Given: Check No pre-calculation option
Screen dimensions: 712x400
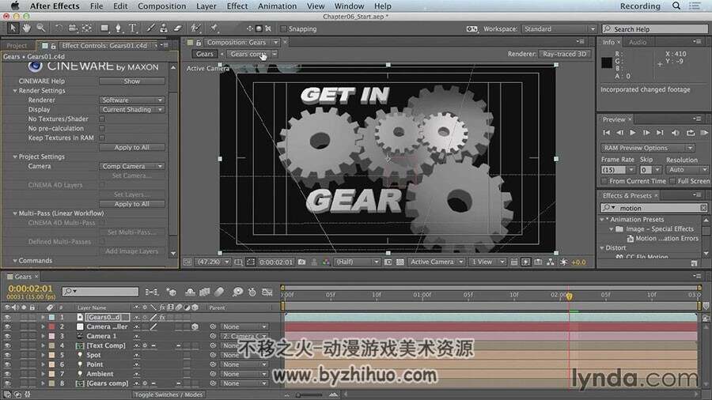Looking at the screenshot, I should [x=102, y=128].
